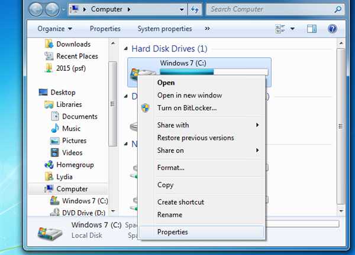The image size is (355, 255).
Task: Show more toolbar commands with the chevron
Action: pos(207,29)
